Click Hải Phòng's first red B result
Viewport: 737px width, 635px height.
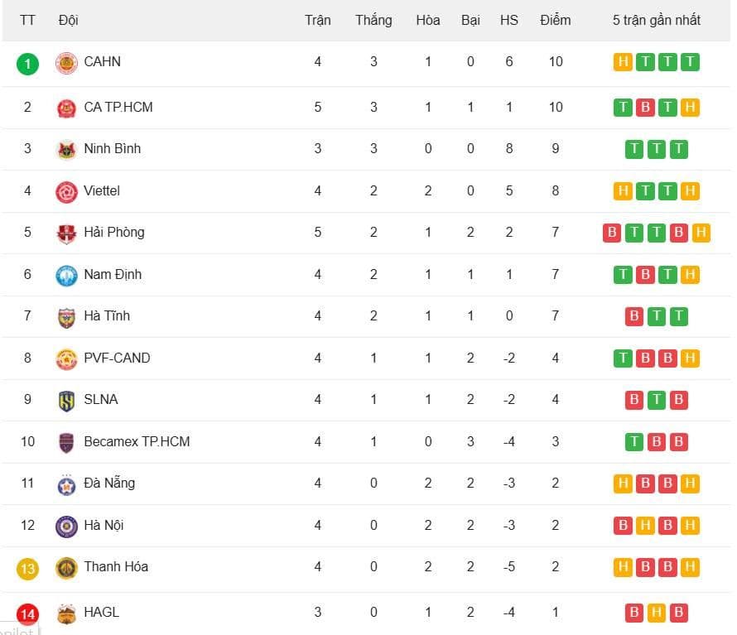pyautogui.click(x=612, y=233)
